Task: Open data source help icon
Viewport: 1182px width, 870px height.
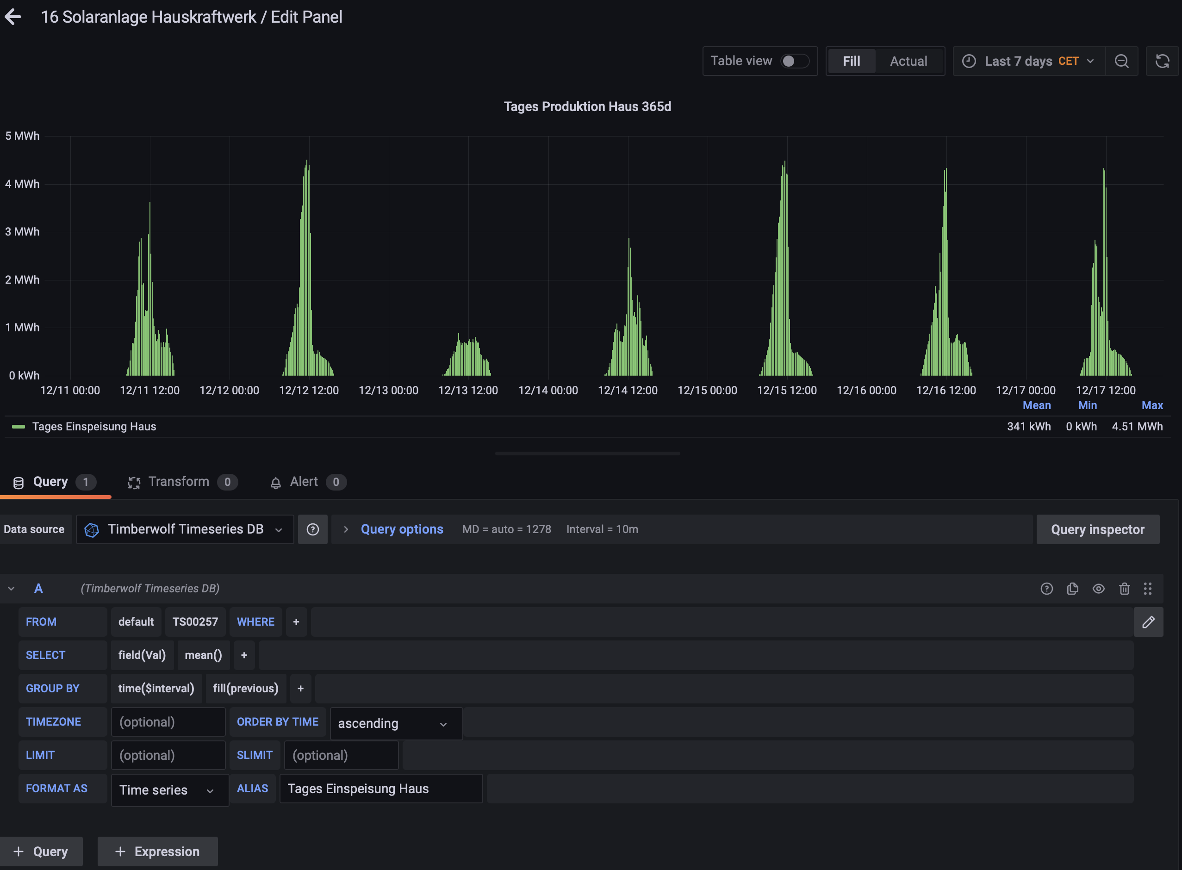Action: point(312,529)
